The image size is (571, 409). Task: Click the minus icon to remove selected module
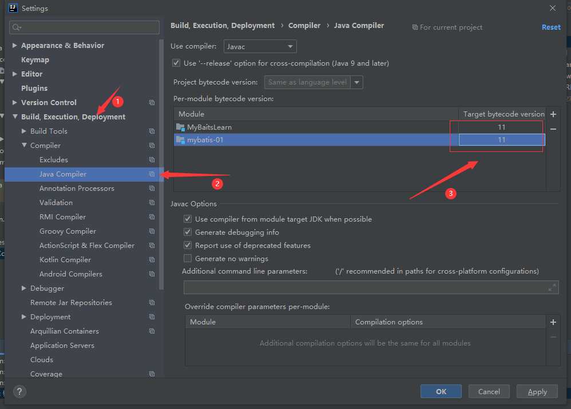pyautogui.click(x=553, y=129)
